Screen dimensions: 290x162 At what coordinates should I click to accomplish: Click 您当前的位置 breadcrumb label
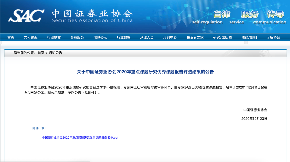tap(24, 53)
